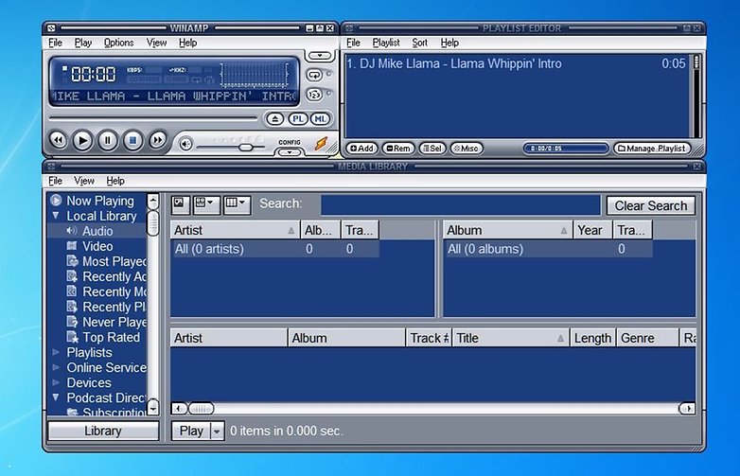Pause playback in Winamp
This screenshot has width=740, height=476.
pyautogui.click(x=108, y=140)
